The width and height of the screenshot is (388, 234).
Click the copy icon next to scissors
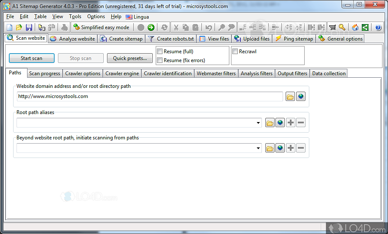(186, 27)
